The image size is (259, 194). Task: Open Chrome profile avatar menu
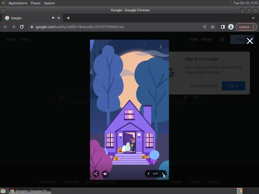coord(231,27)
